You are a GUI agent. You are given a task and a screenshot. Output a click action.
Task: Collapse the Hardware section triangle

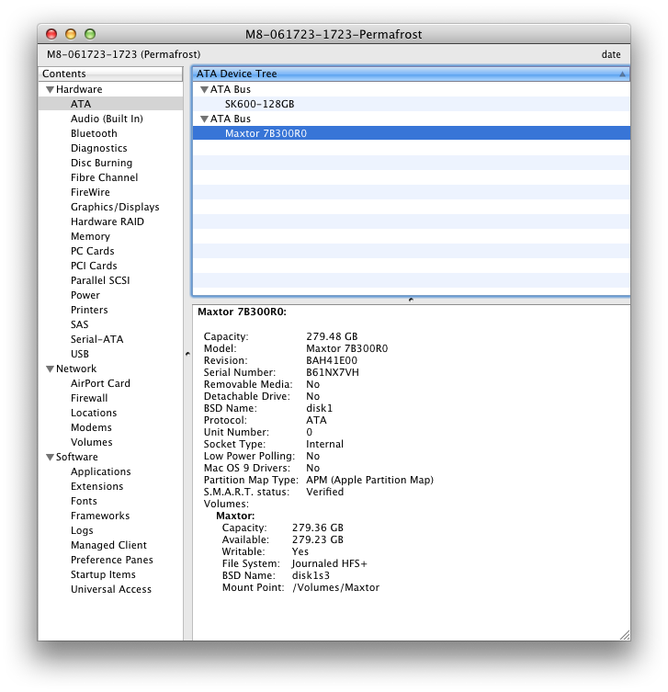point(50,90)
